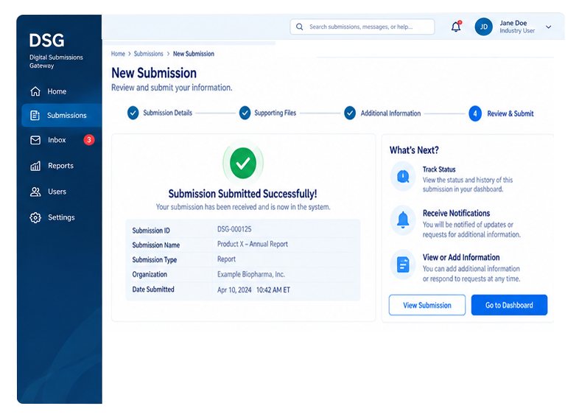579x417 pixels.
Task: Click the Go to Dashboard button
Action: 509,305
